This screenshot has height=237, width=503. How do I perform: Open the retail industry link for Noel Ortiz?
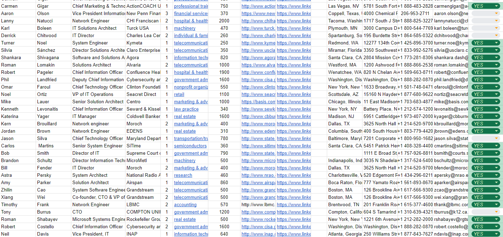(179, 94)
